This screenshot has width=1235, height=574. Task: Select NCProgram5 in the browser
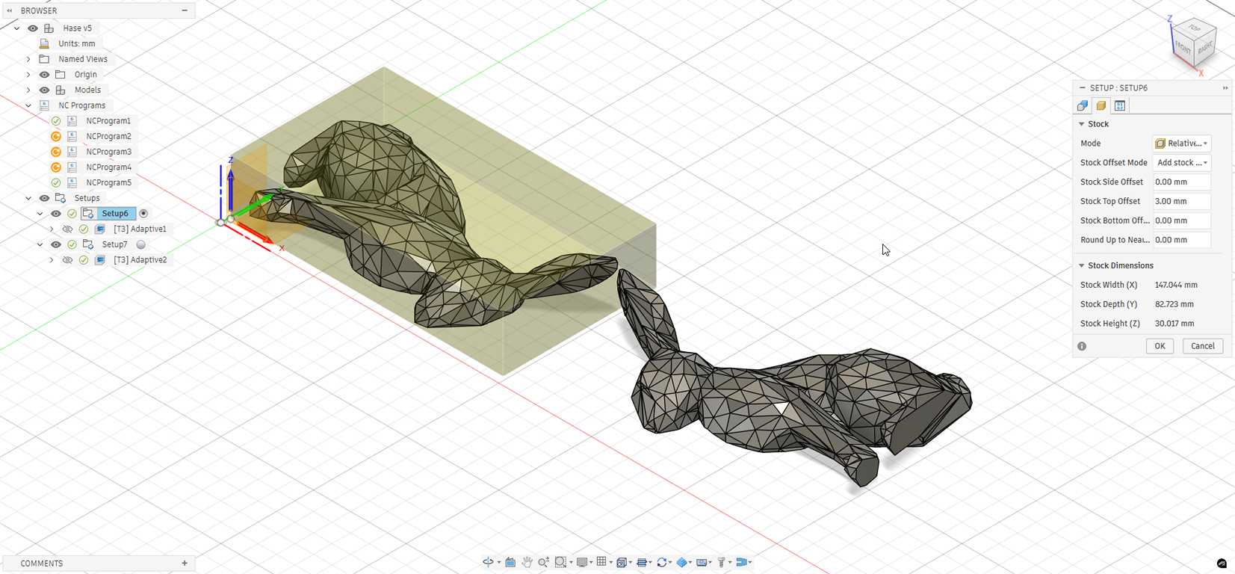108,182
